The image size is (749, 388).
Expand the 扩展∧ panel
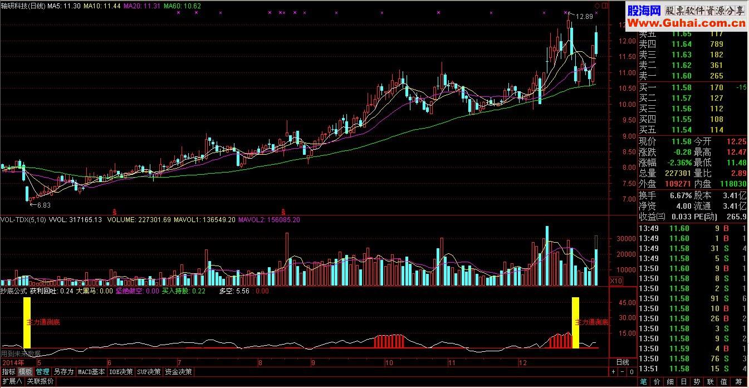12,381
